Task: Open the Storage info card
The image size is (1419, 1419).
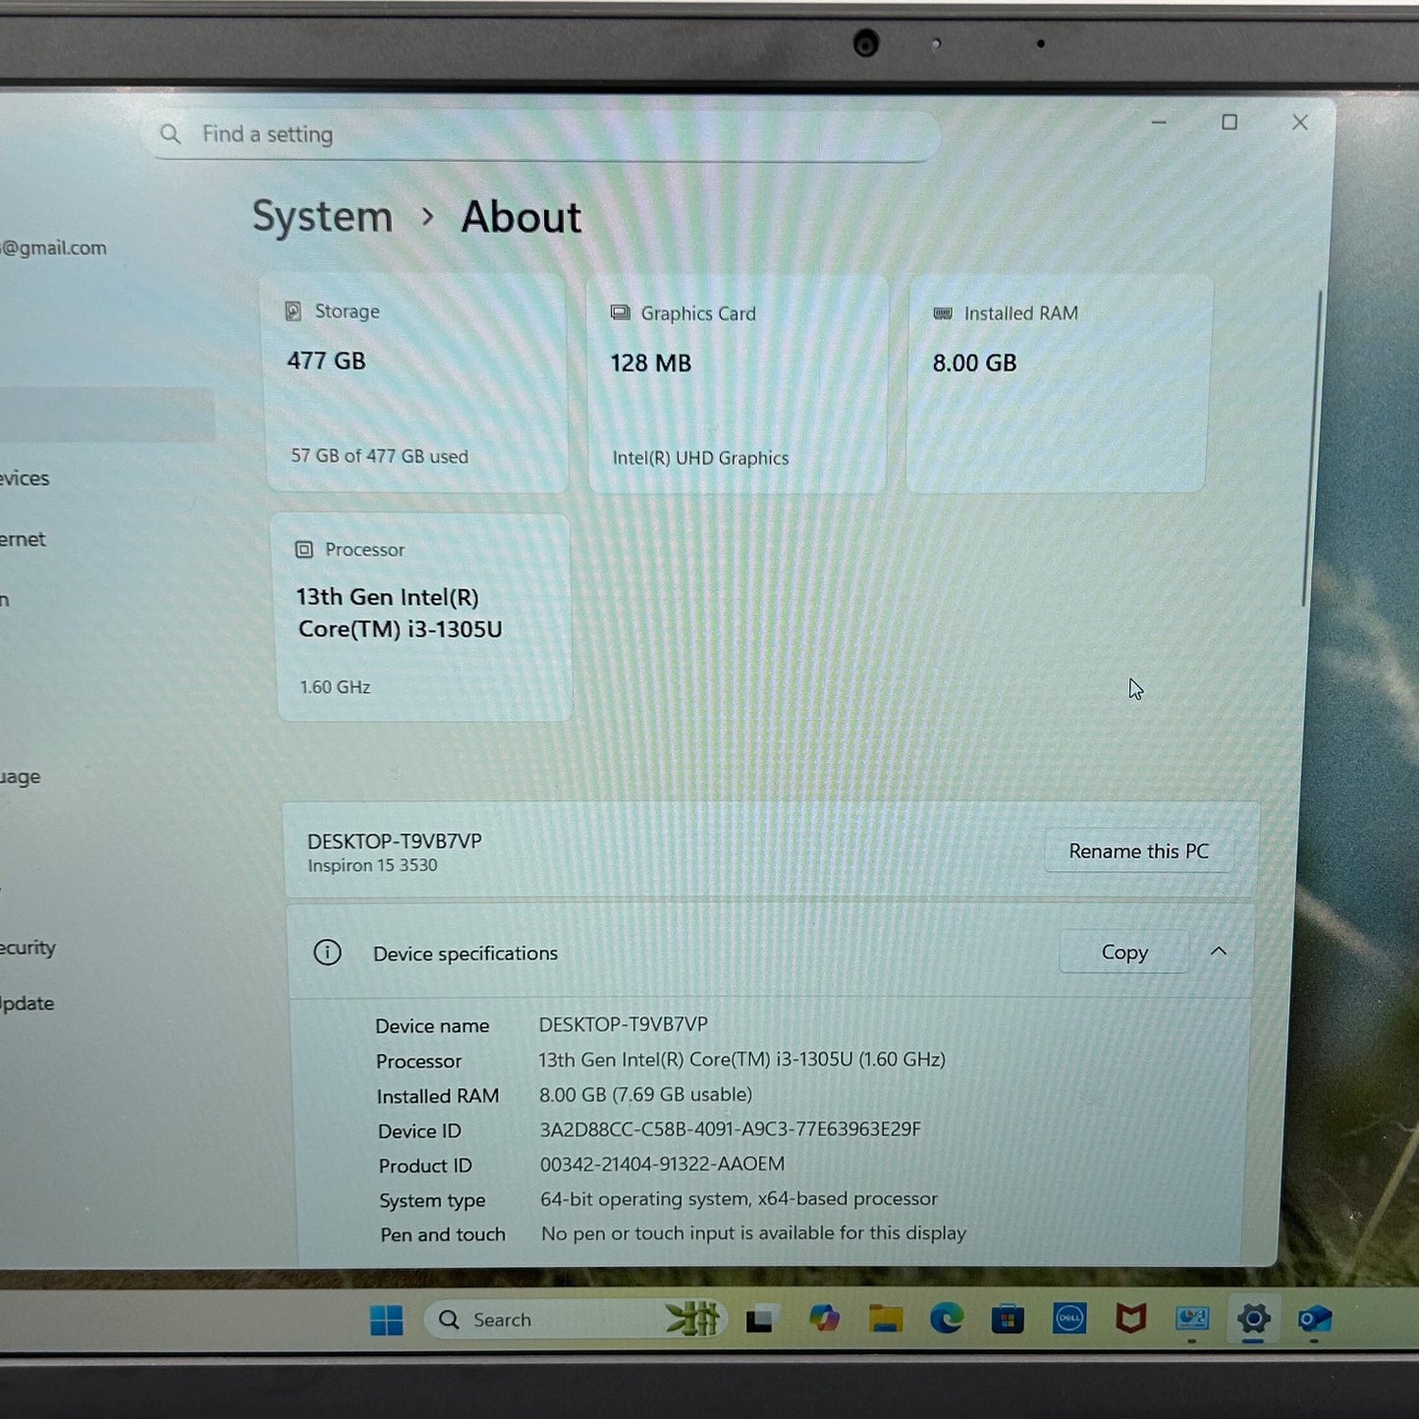Action: click(x=416, y=383)
